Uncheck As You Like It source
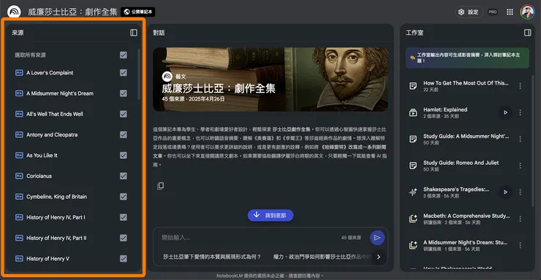 click(123, 155)
